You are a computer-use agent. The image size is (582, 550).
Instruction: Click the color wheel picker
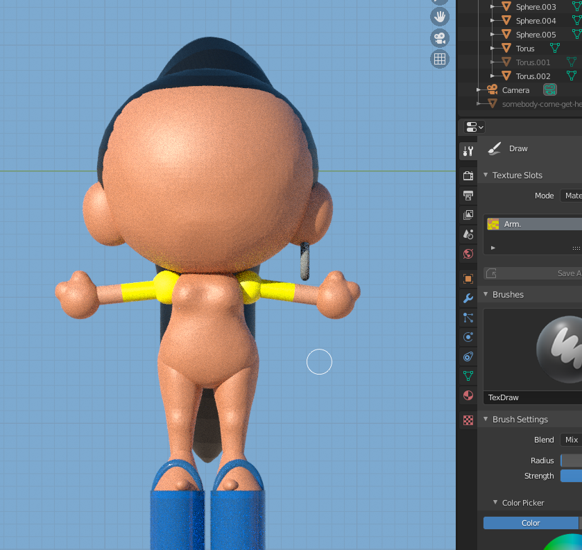pos(564,542)
